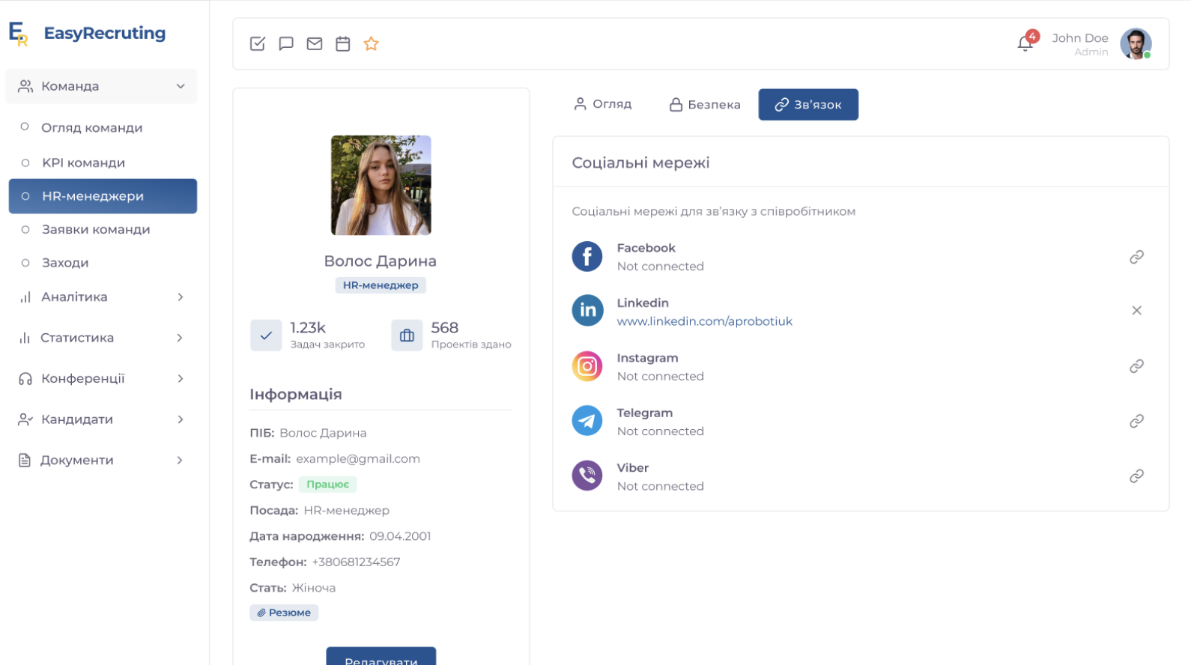Select HR-менеджери in sidebar

[103, 196]
